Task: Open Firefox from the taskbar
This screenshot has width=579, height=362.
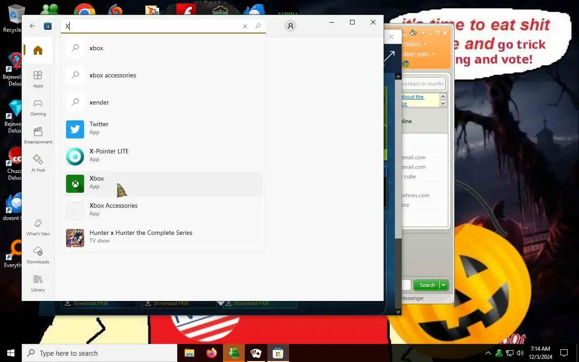Action: coord(211,353)
